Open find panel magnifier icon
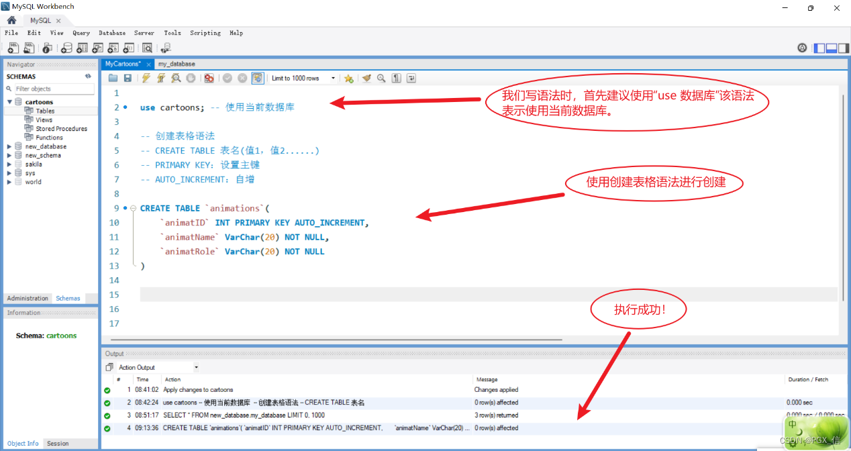 381,78
